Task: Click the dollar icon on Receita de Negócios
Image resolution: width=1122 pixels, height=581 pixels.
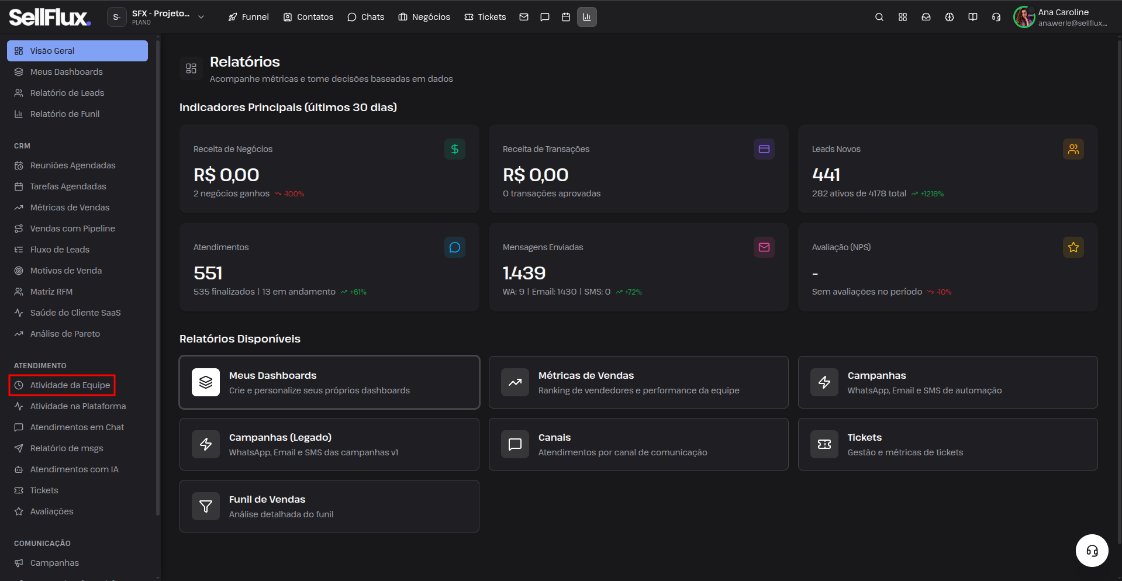Action: [x=455, y=149]
